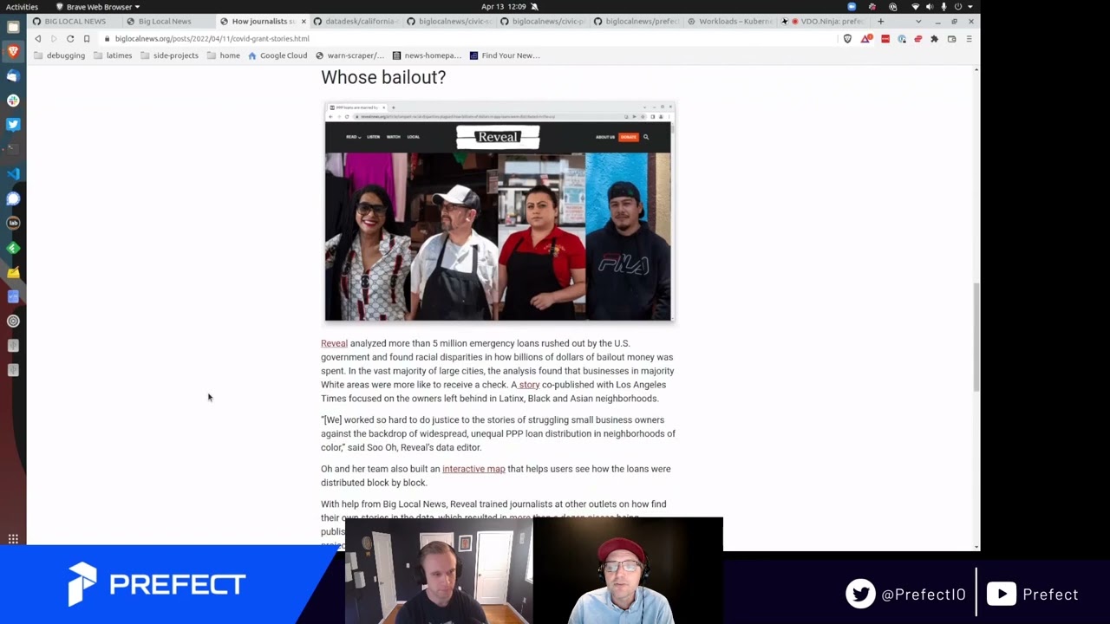Click microphone indicator in top bar

(x=943, y=7)
